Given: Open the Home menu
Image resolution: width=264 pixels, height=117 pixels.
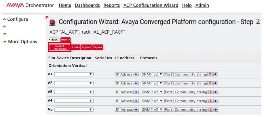Looking at the screenshot, I should pos(65,5).
